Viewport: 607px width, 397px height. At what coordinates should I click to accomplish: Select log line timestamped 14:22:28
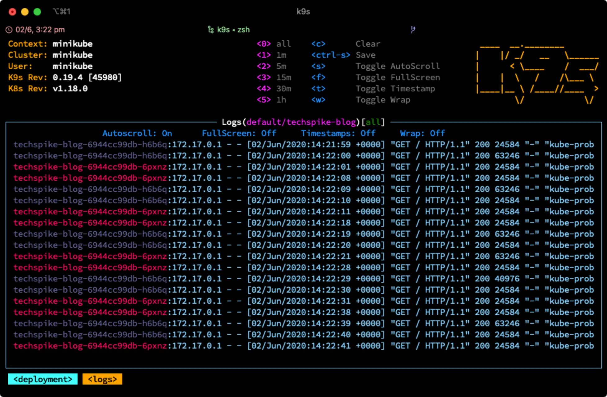coord(303,267)
